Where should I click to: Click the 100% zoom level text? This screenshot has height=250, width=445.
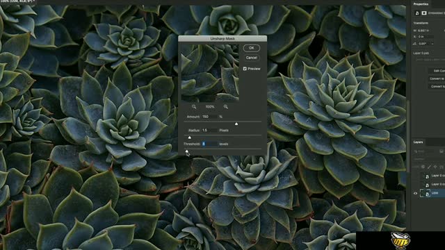coord(210,106)
